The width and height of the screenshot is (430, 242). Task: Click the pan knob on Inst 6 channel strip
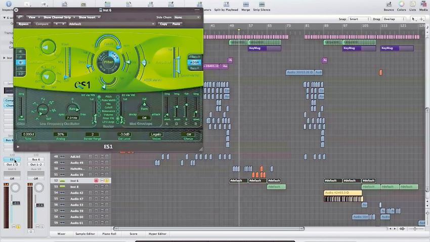coord(15,188)
